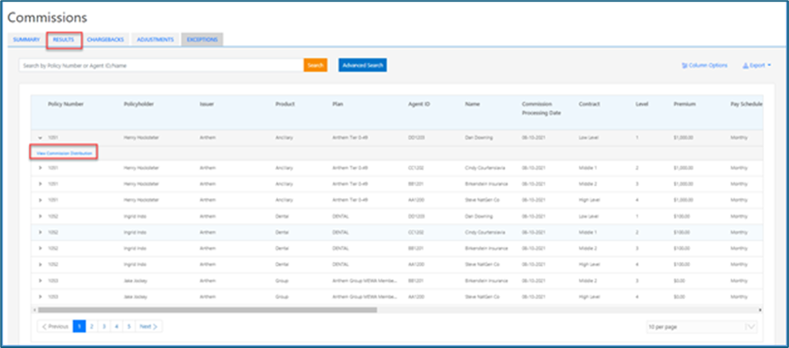This screenshot has width=789, height=348.
Task: Open the 10 per page dropdown
Action: click(701, 326)
